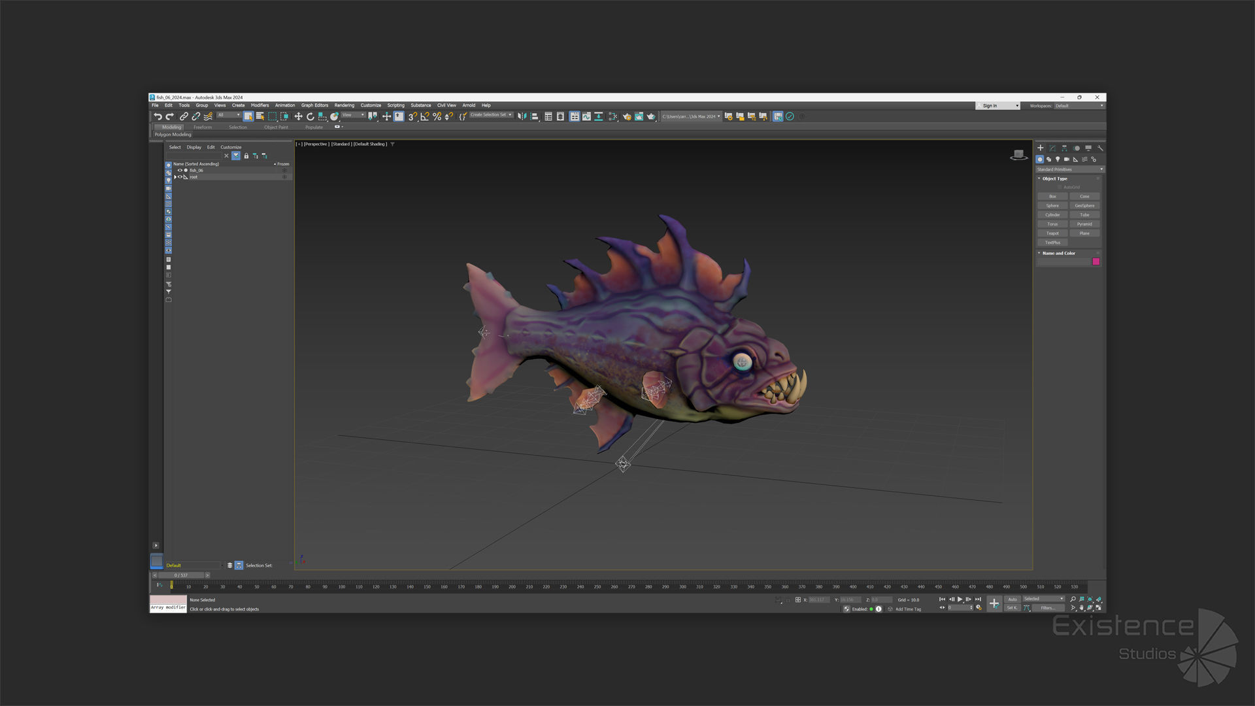The image size is (1255, 706).
Task: Click the Play Animation button
Action: (x=960, y=599)
